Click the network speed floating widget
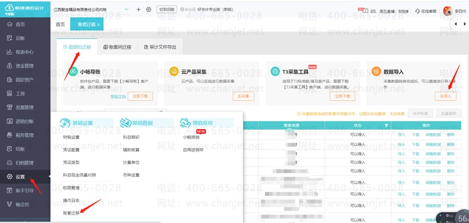Screen dimensions: 469x223 tap(452, 217)
